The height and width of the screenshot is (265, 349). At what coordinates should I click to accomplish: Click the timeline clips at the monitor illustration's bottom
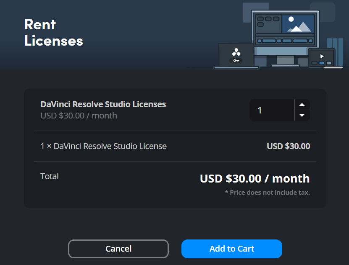click(x=286, y=41)
